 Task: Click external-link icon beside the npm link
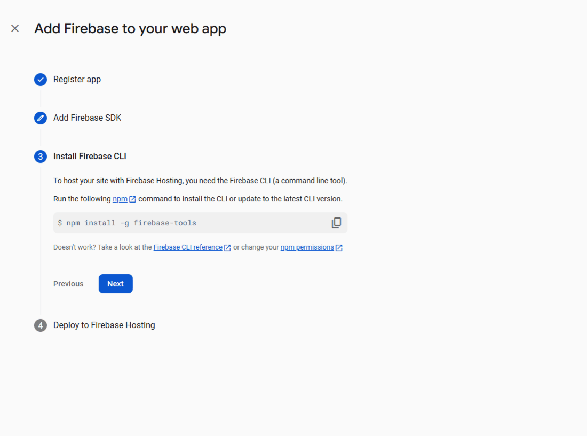tap(133, 199)
